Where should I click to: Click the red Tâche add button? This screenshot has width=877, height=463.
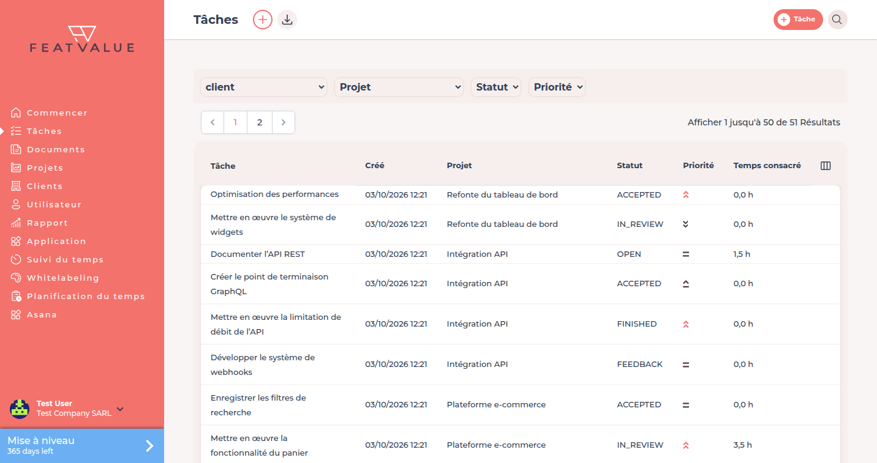pos(798,20)
